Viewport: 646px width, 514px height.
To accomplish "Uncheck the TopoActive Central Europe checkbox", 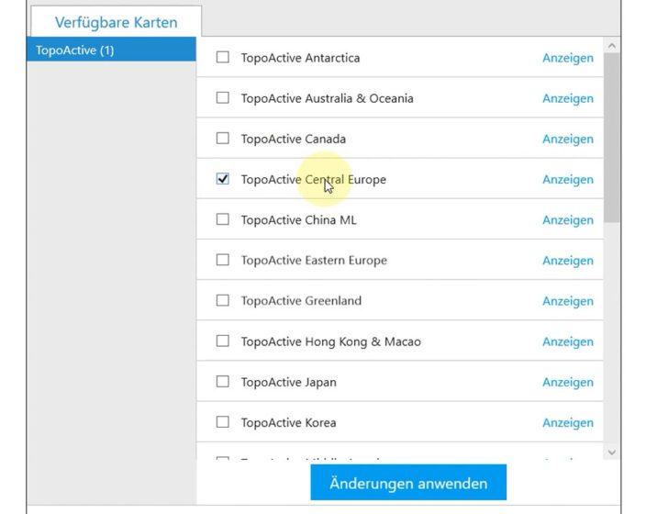I will [x=222, y=178].
